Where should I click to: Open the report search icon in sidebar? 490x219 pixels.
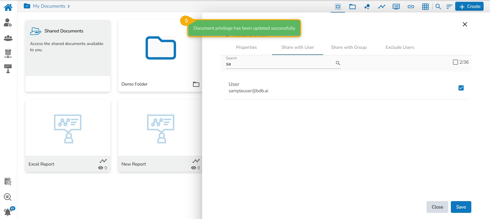tap(8, 182)
